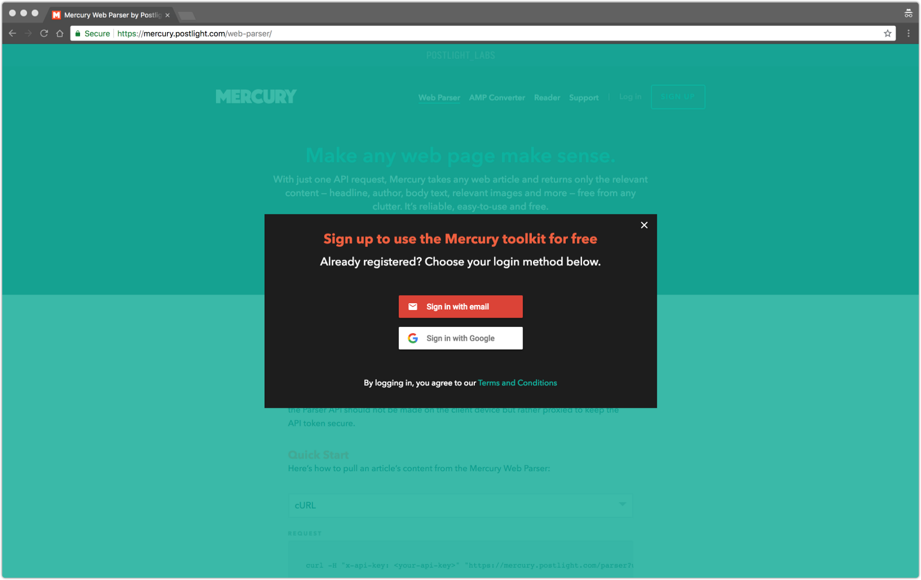Close the sign-up modal with the X icon
This screenshot has width=921, height=580.
[644, 225]
